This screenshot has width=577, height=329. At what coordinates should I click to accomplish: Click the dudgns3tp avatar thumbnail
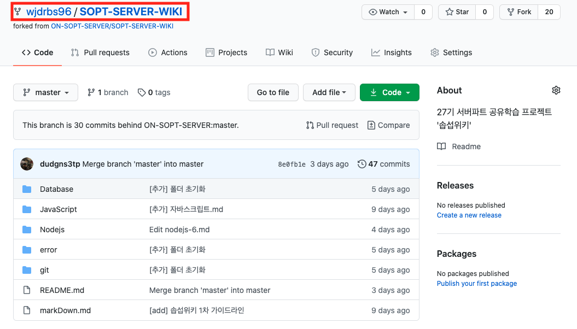point(27,164)
